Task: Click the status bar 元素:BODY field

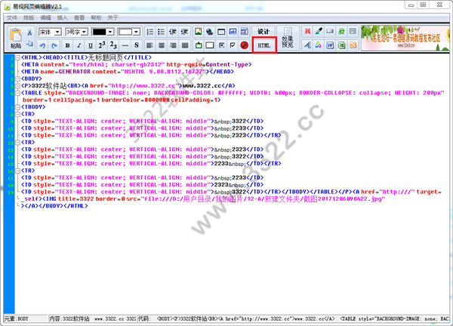Action: point(26,318)
